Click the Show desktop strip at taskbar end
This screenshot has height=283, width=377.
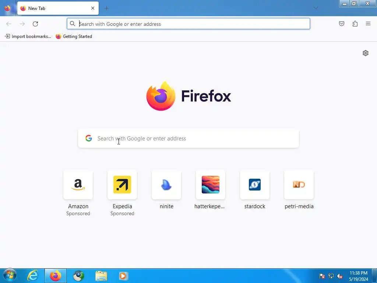[374, 276]
